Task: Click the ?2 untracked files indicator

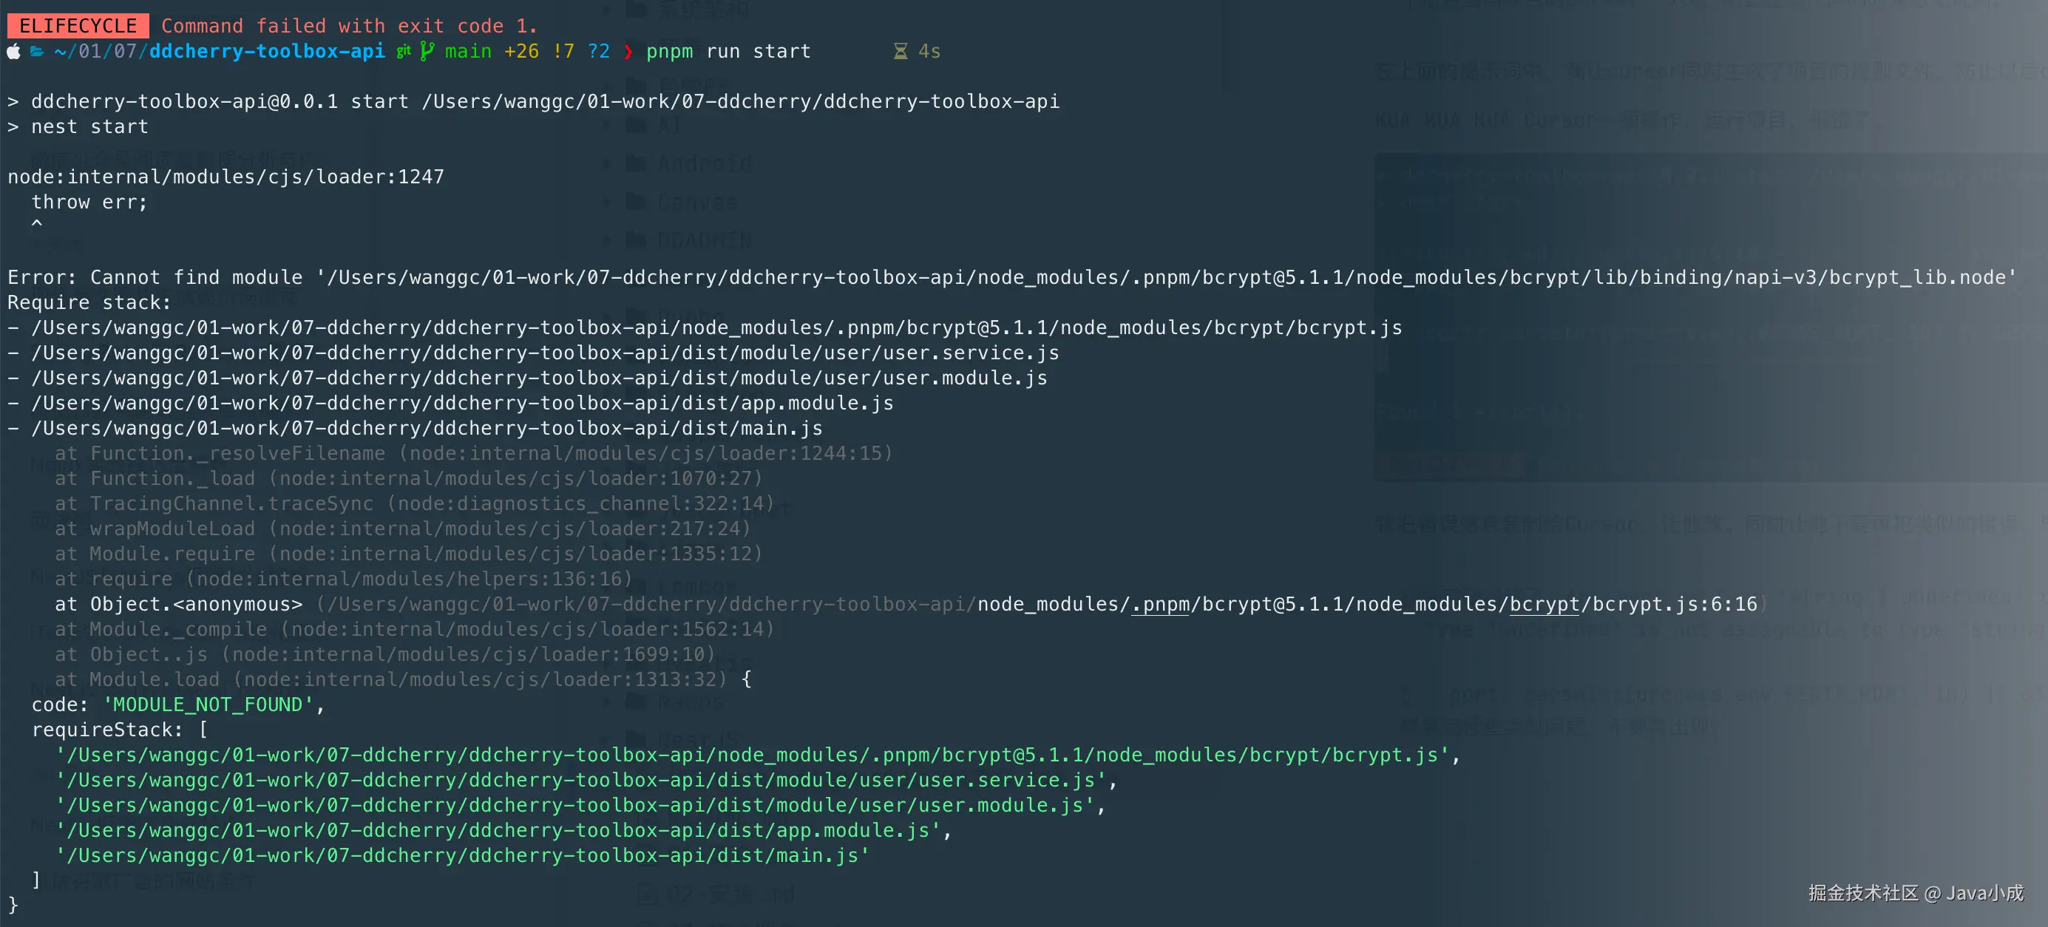Action: coord(599,52)
